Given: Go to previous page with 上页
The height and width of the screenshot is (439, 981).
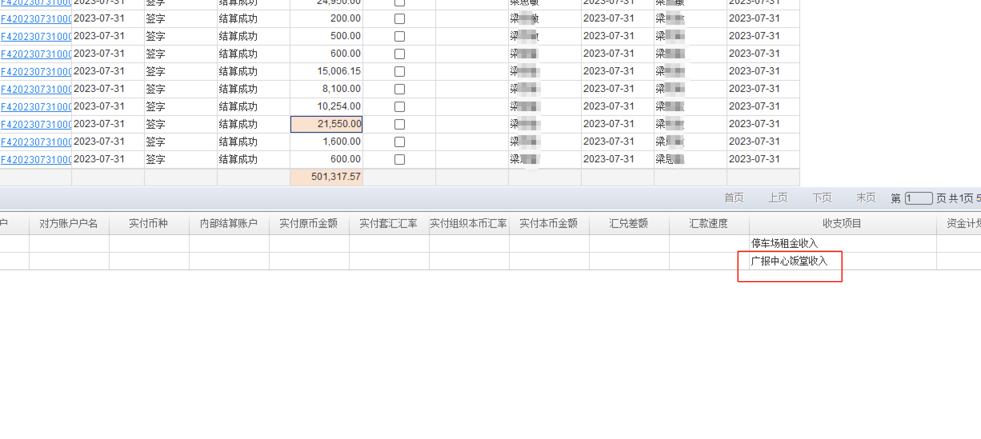Looking at the screenshot, I should pos(778,198).
